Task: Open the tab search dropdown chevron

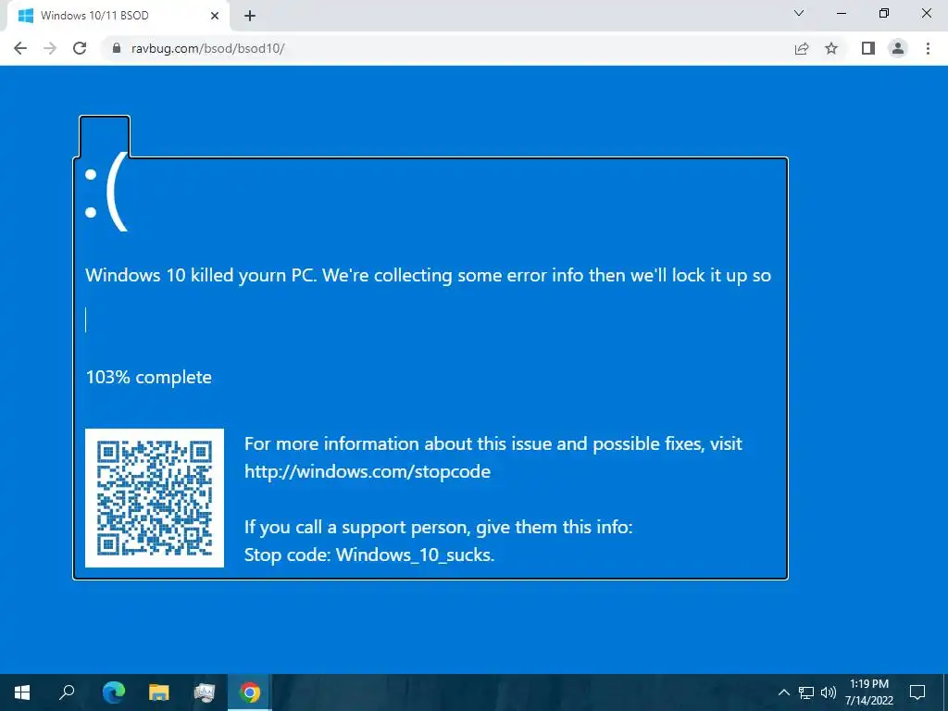Action: 799,13
